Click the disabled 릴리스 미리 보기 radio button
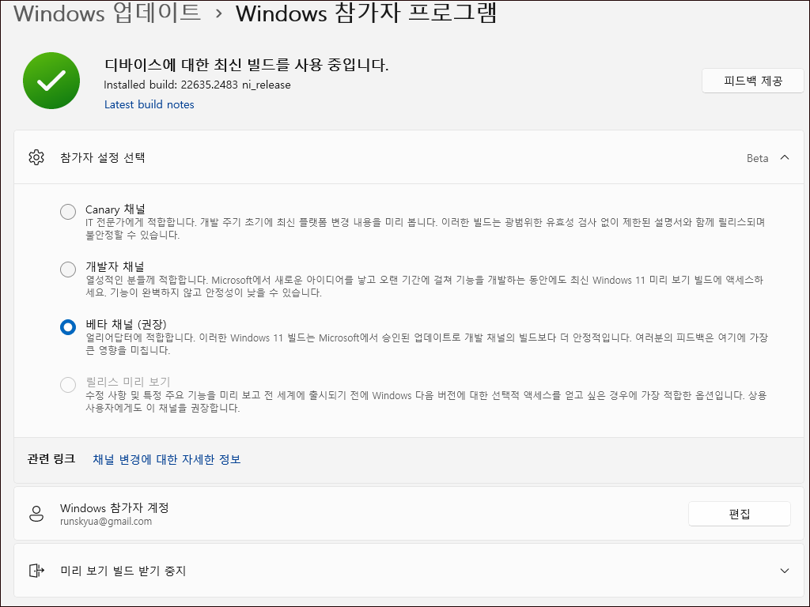The height and width of the screenshot is (607, 810). [x=68, y=385]
